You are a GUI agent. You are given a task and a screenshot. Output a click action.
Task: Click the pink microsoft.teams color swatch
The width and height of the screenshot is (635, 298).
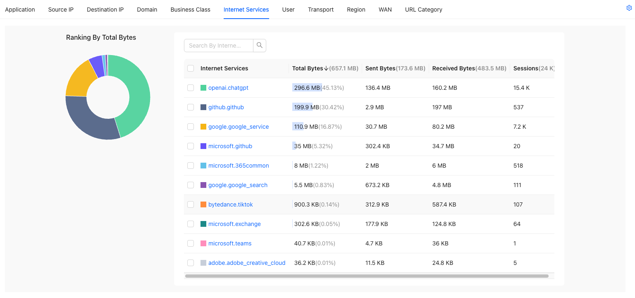[203, 243]
